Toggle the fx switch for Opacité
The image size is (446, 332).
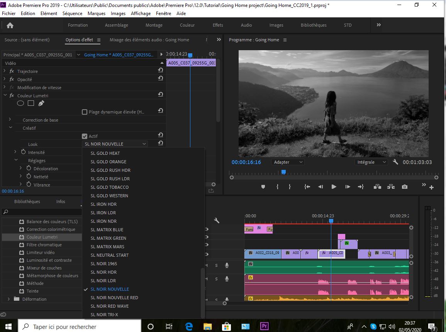click(12, 79)
